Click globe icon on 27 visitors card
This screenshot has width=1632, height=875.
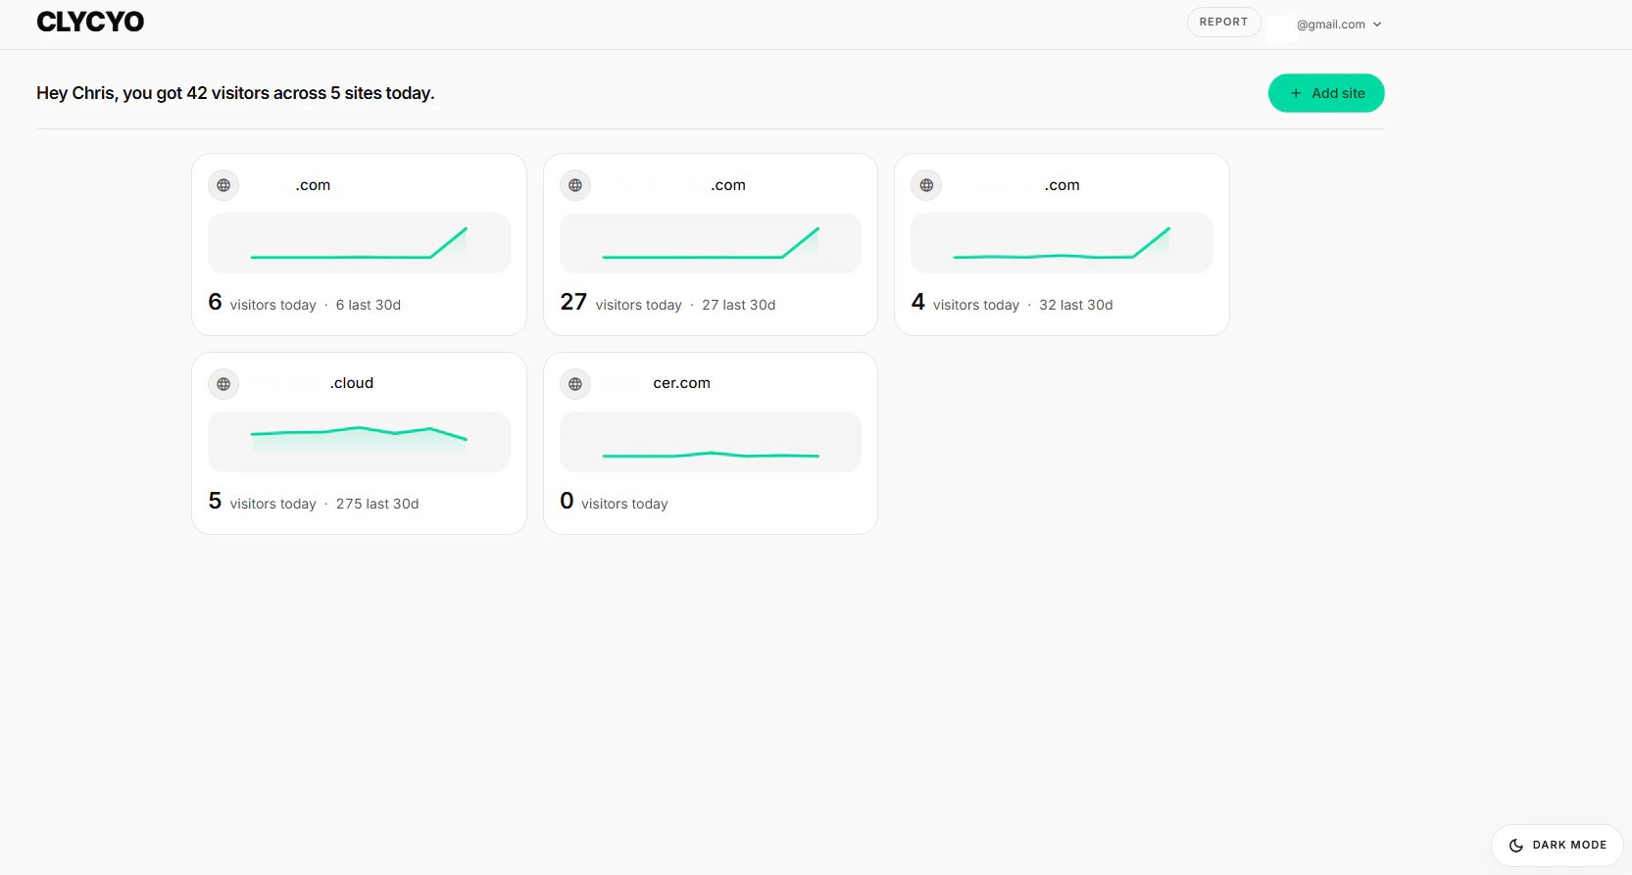pos(575,185)
